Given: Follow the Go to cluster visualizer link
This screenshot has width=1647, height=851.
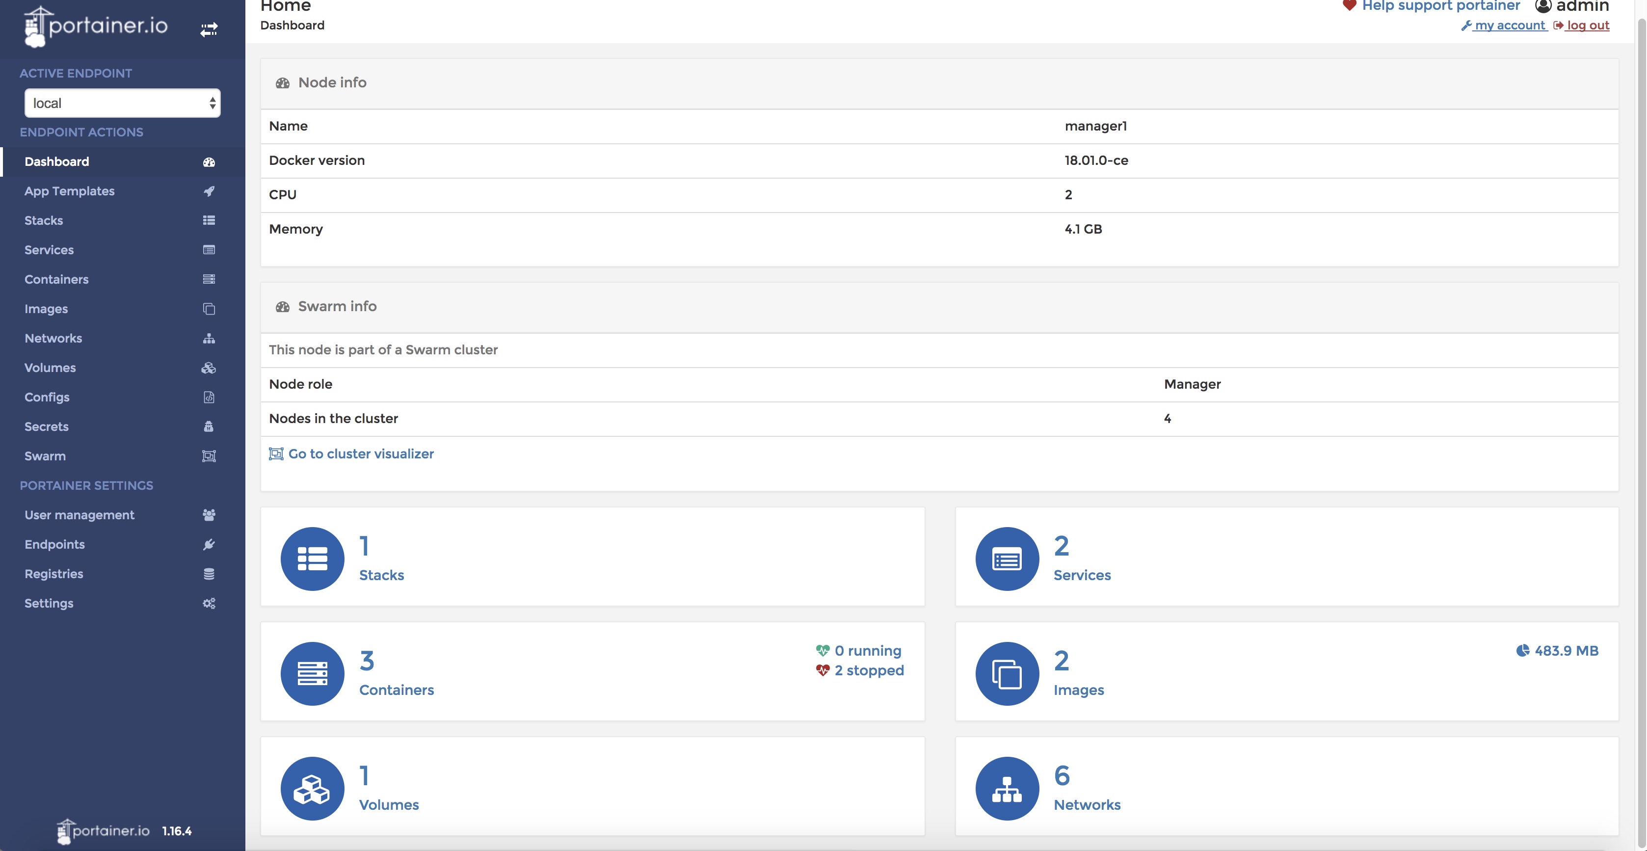Looking at the screenshot, I should (x=361, y=453).
